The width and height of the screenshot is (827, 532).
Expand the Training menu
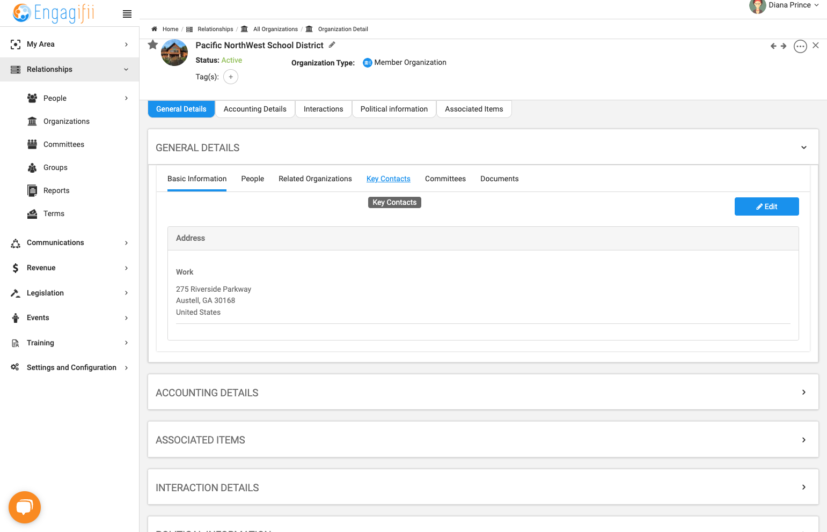(70, 343)
